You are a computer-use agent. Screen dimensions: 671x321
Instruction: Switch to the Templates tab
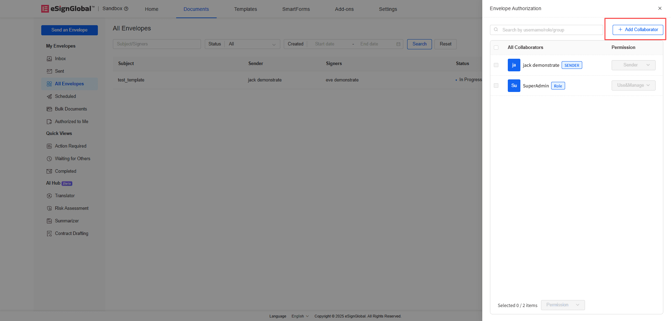tap(245, 9)
